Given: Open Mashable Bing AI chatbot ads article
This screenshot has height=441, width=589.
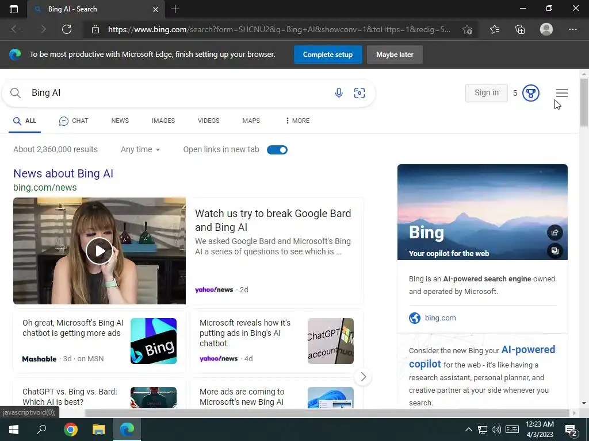Looking at the screenshot, I should tap(72, 328).
